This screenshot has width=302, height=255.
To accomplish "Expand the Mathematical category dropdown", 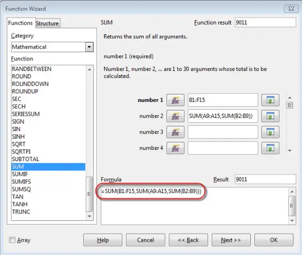I will point(89,47).
